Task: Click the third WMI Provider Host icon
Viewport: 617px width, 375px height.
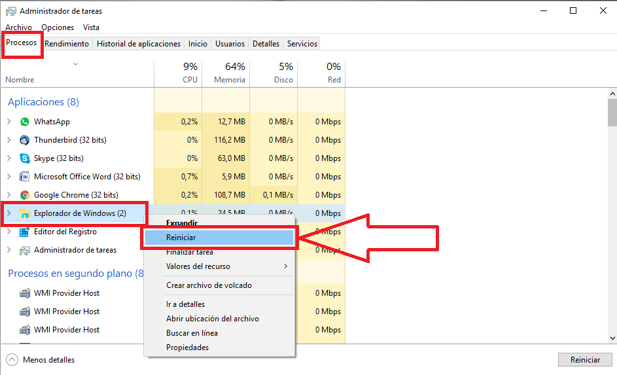Action: tap(25, 330)
